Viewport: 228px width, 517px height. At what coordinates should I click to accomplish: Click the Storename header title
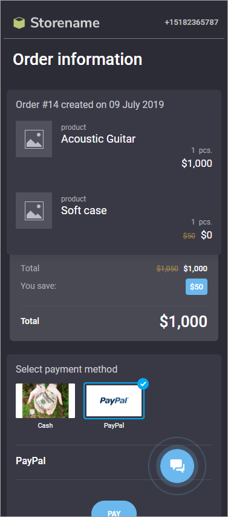tap(65, 22)
